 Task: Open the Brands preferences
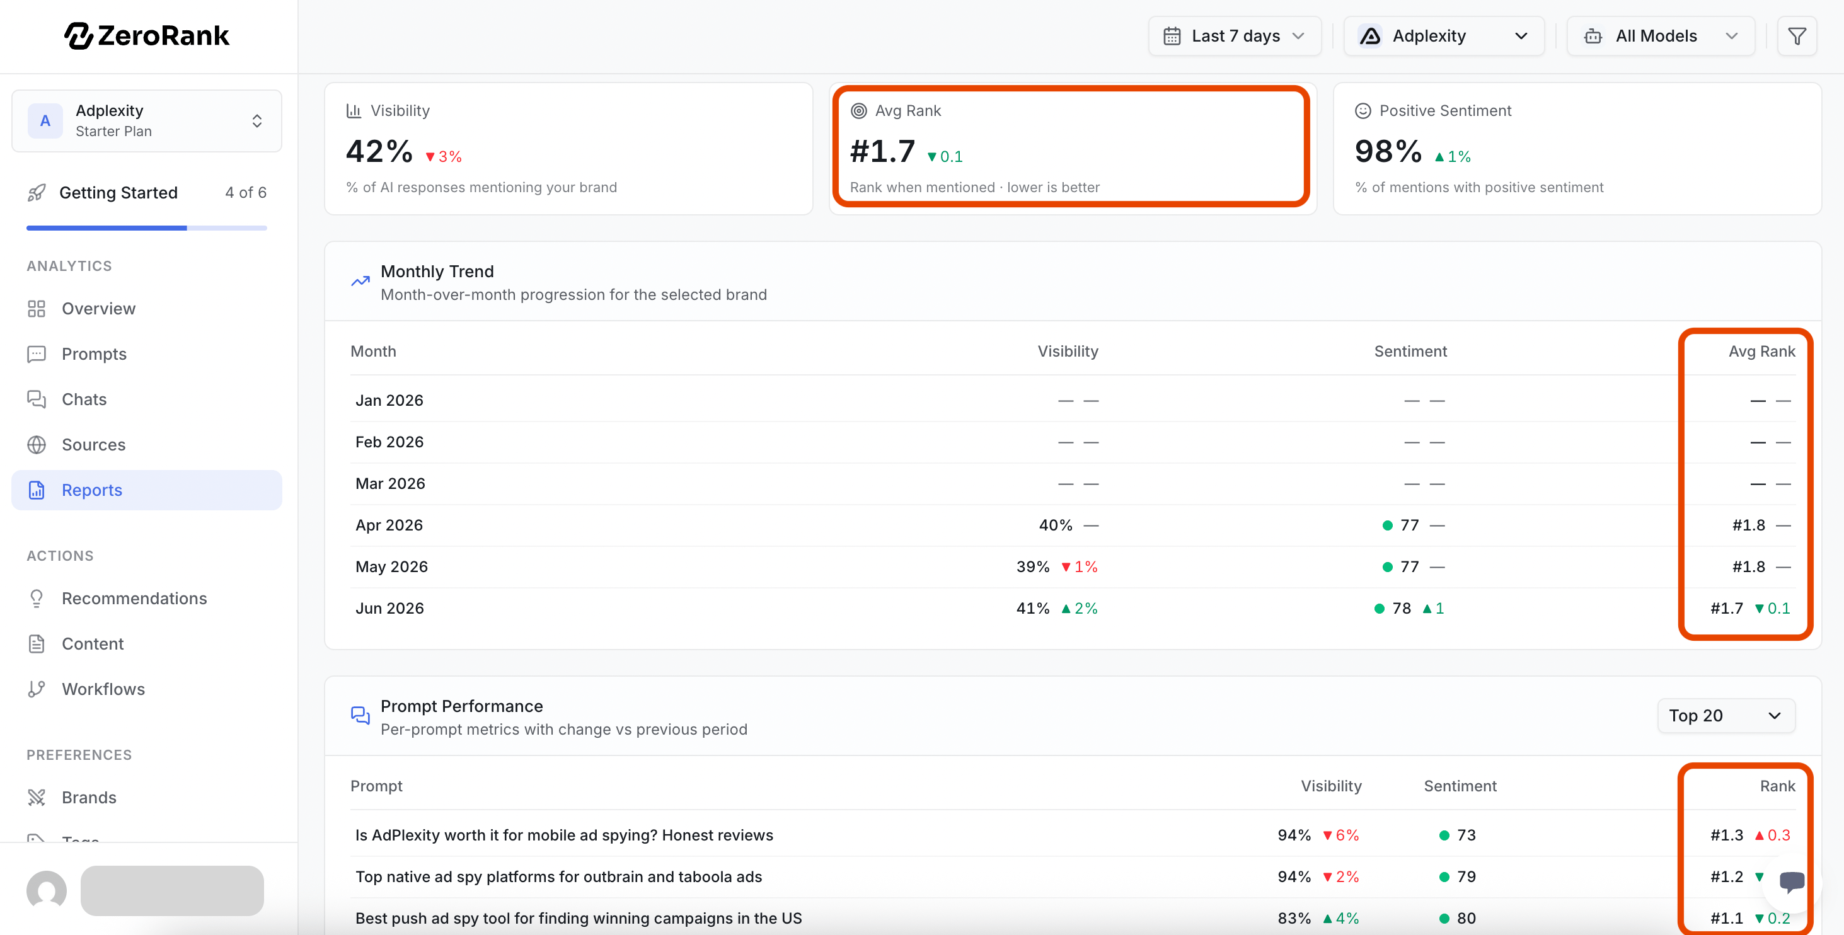point(147,798)
